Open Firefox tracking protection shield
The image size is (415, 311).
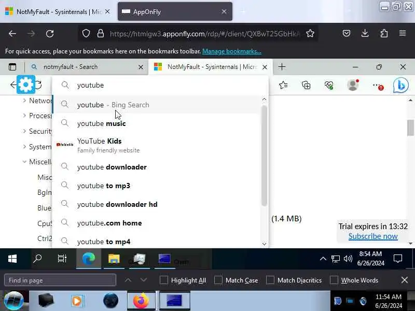[x=86, y=34]
